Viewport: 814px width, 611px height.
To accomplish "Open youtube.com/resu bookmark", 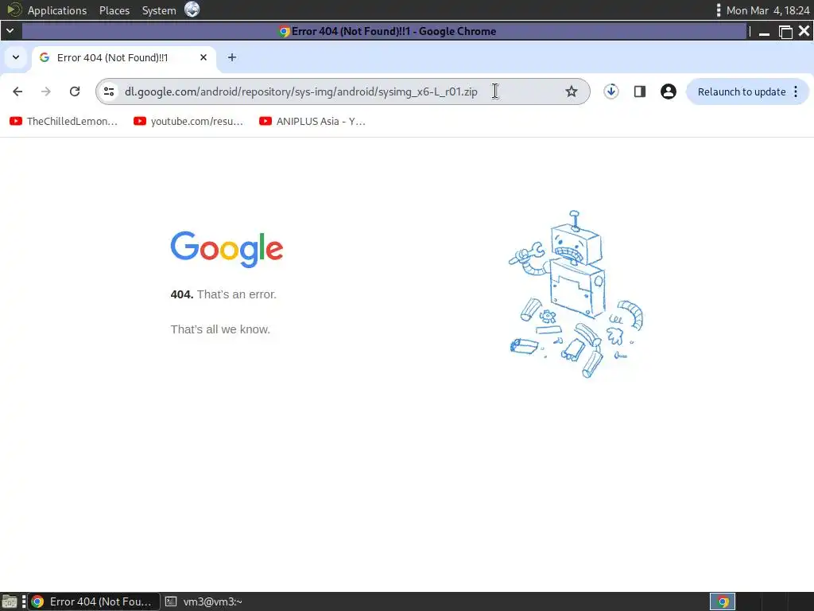I will (x=188, y=121).
